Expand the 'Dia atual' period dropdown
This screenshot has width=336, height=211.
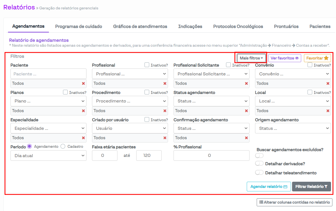(x=48, y=155)
